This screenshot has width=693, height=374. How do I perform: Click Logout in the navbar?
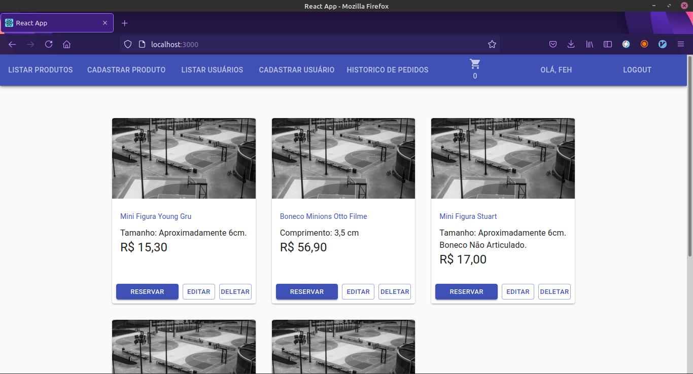(x=637, y=70)
